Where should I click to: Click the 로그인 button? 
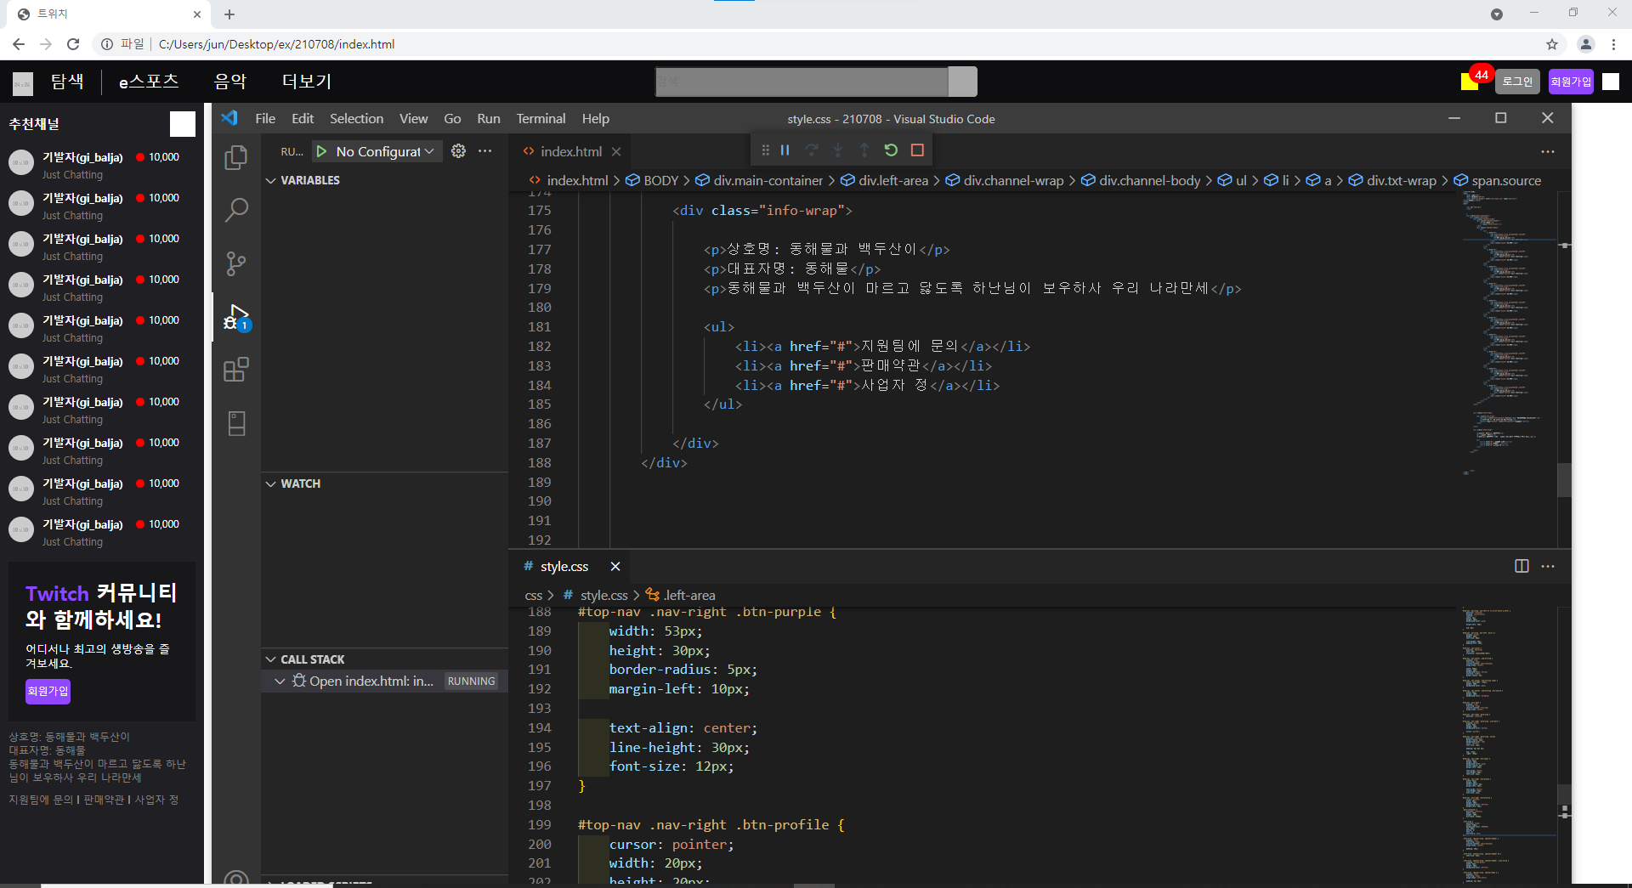(1517, 82)
